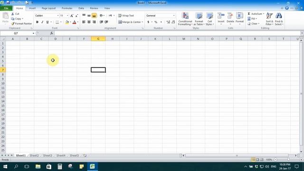Click the Insert Function fx button
The image size is (304, 171).
point(52,33)
